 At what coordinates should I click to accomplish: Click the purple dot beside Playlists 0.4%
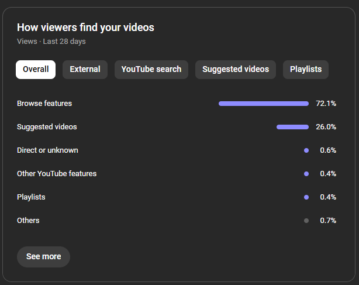click(306, 197)
